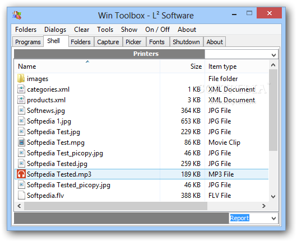Viewport: 297px width, 242px height.
Task: Sort files by Size column header
Action: 183,67
